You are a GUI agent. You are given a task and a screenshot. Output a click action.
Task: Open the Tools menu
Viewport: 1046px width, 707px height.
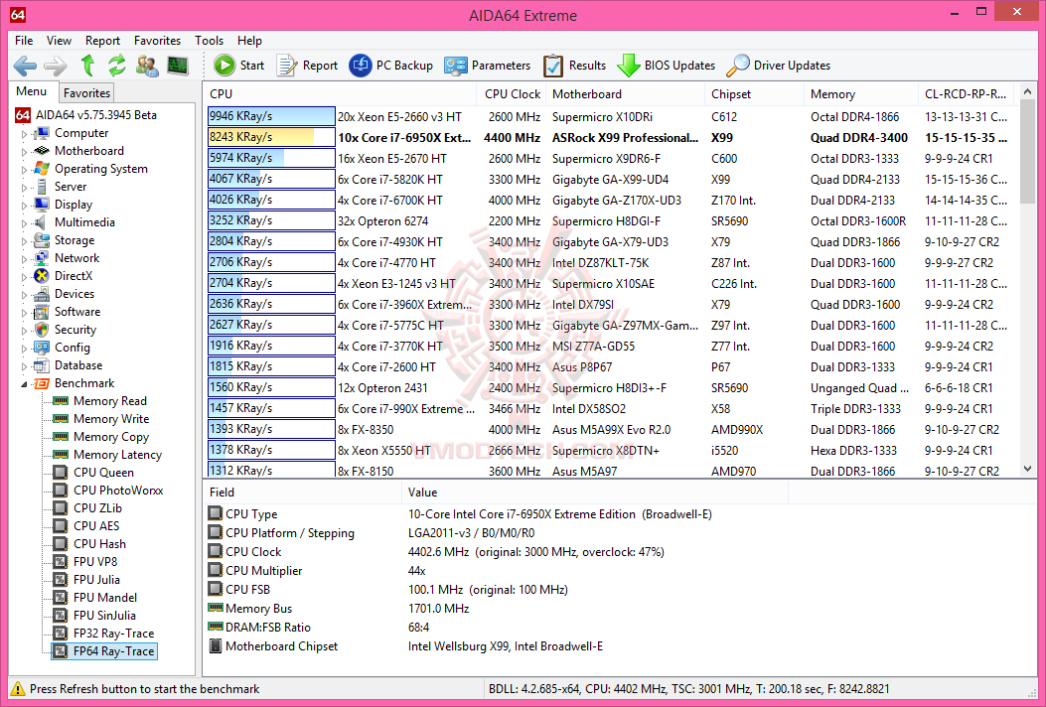[x=209, y=41]
